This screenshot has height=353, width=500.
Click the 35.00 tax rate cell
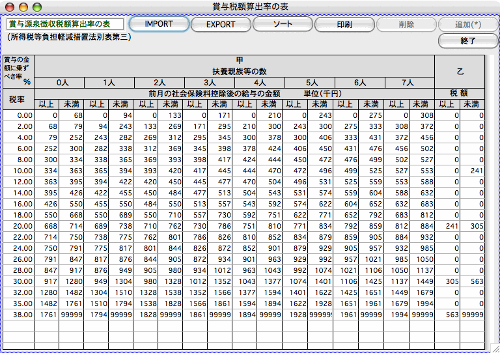pos(17,304)
